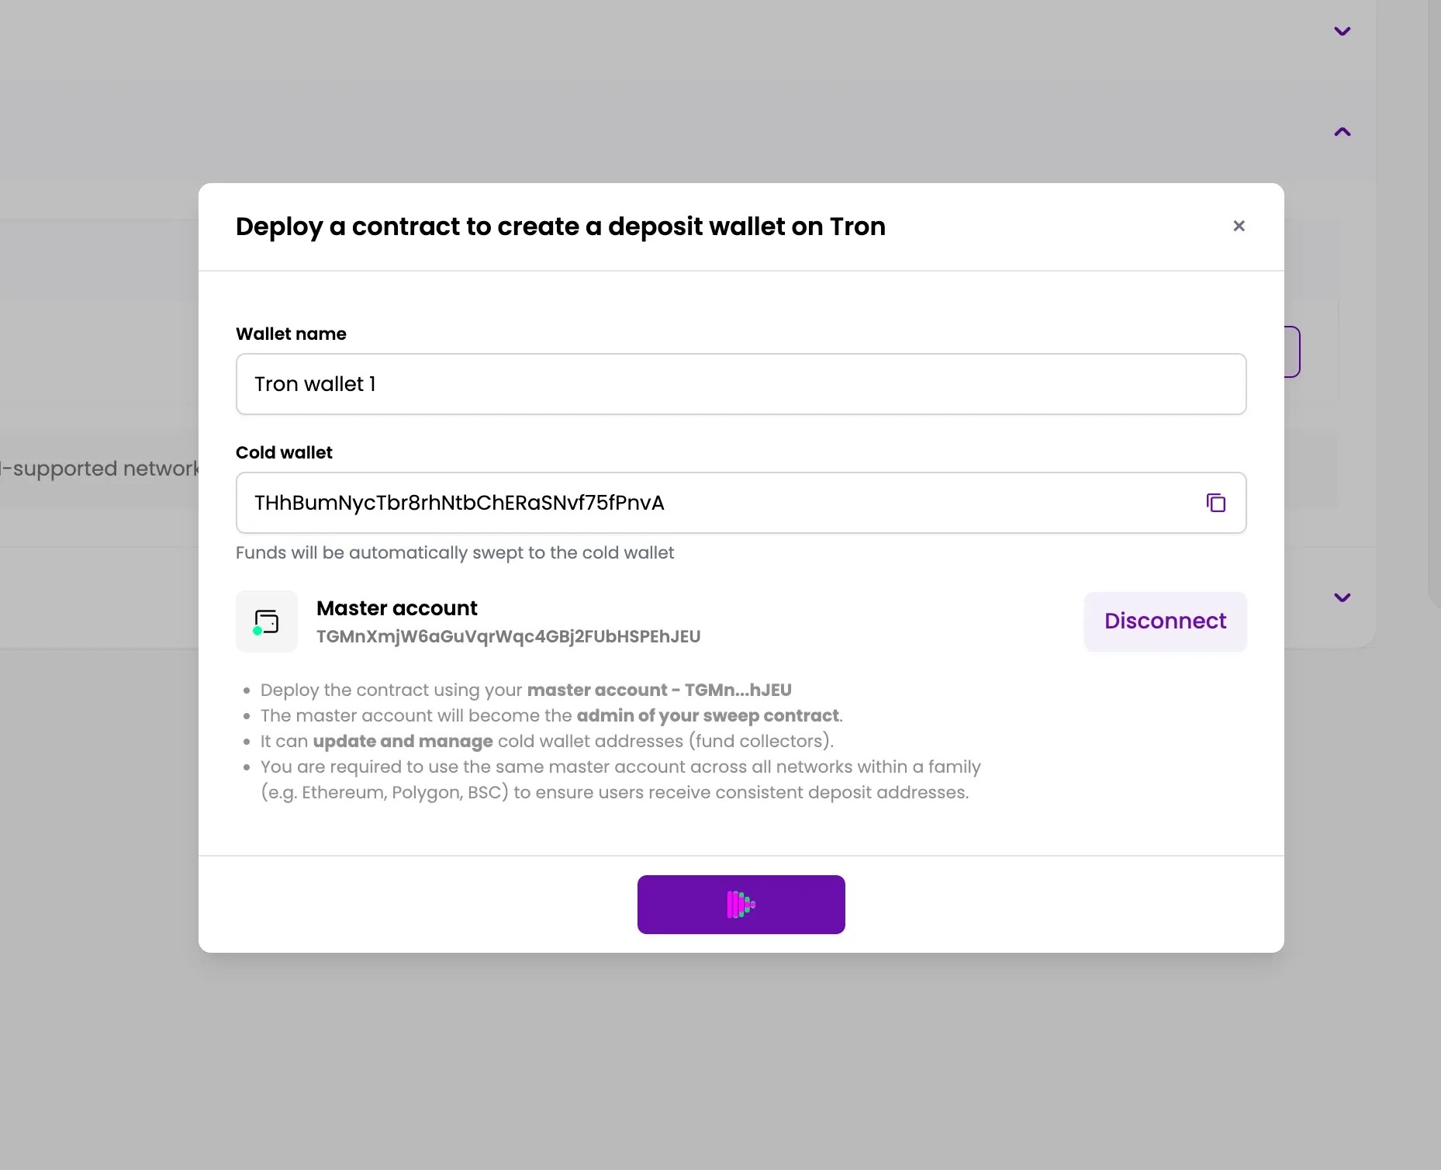Click the Master account wallet icon

pyautogui.click(x=267, y=621)
